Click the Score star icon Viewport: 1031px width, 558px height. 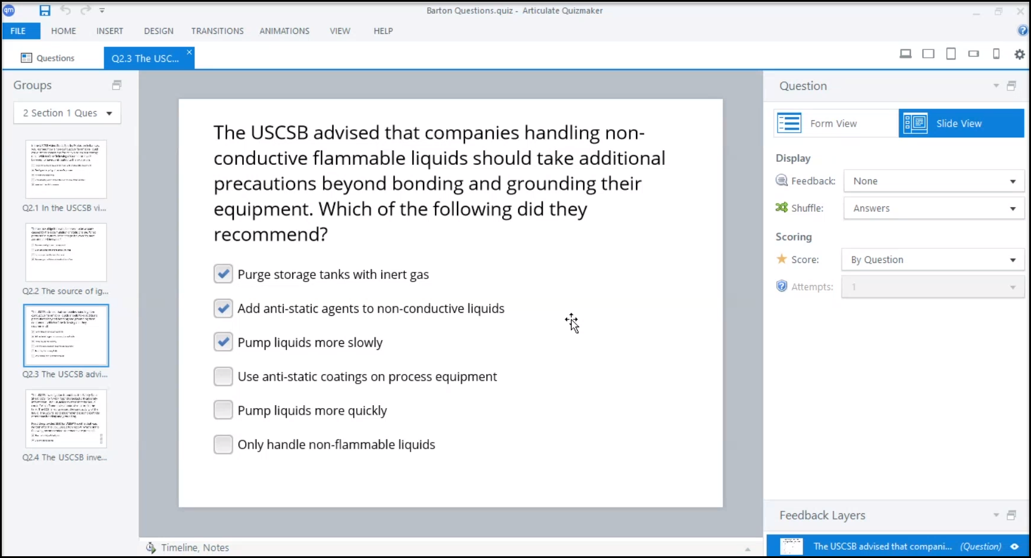(x=782, y=259)
